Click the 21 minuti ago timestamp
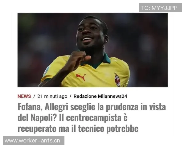Image resolution: width=185 pixels, height=148 pixels. pyautogui.click(x=52, y=97)
